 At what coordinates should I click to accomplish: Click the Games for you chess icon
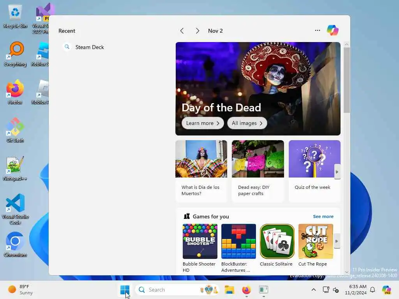187,216
